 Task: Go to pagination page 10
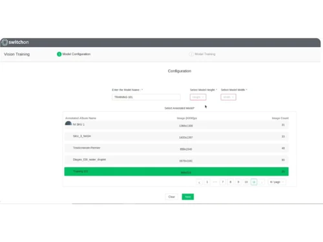tap(246, 182)
